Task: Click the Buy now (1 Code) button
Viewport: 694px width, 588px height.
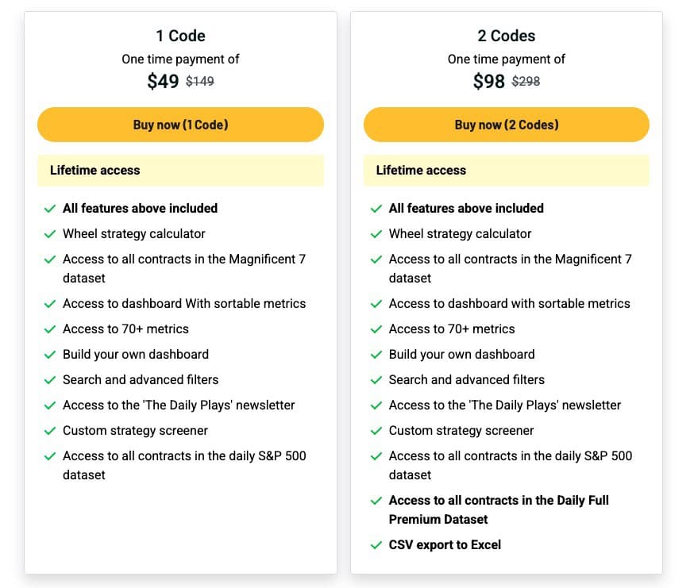Action: point(180,125)
